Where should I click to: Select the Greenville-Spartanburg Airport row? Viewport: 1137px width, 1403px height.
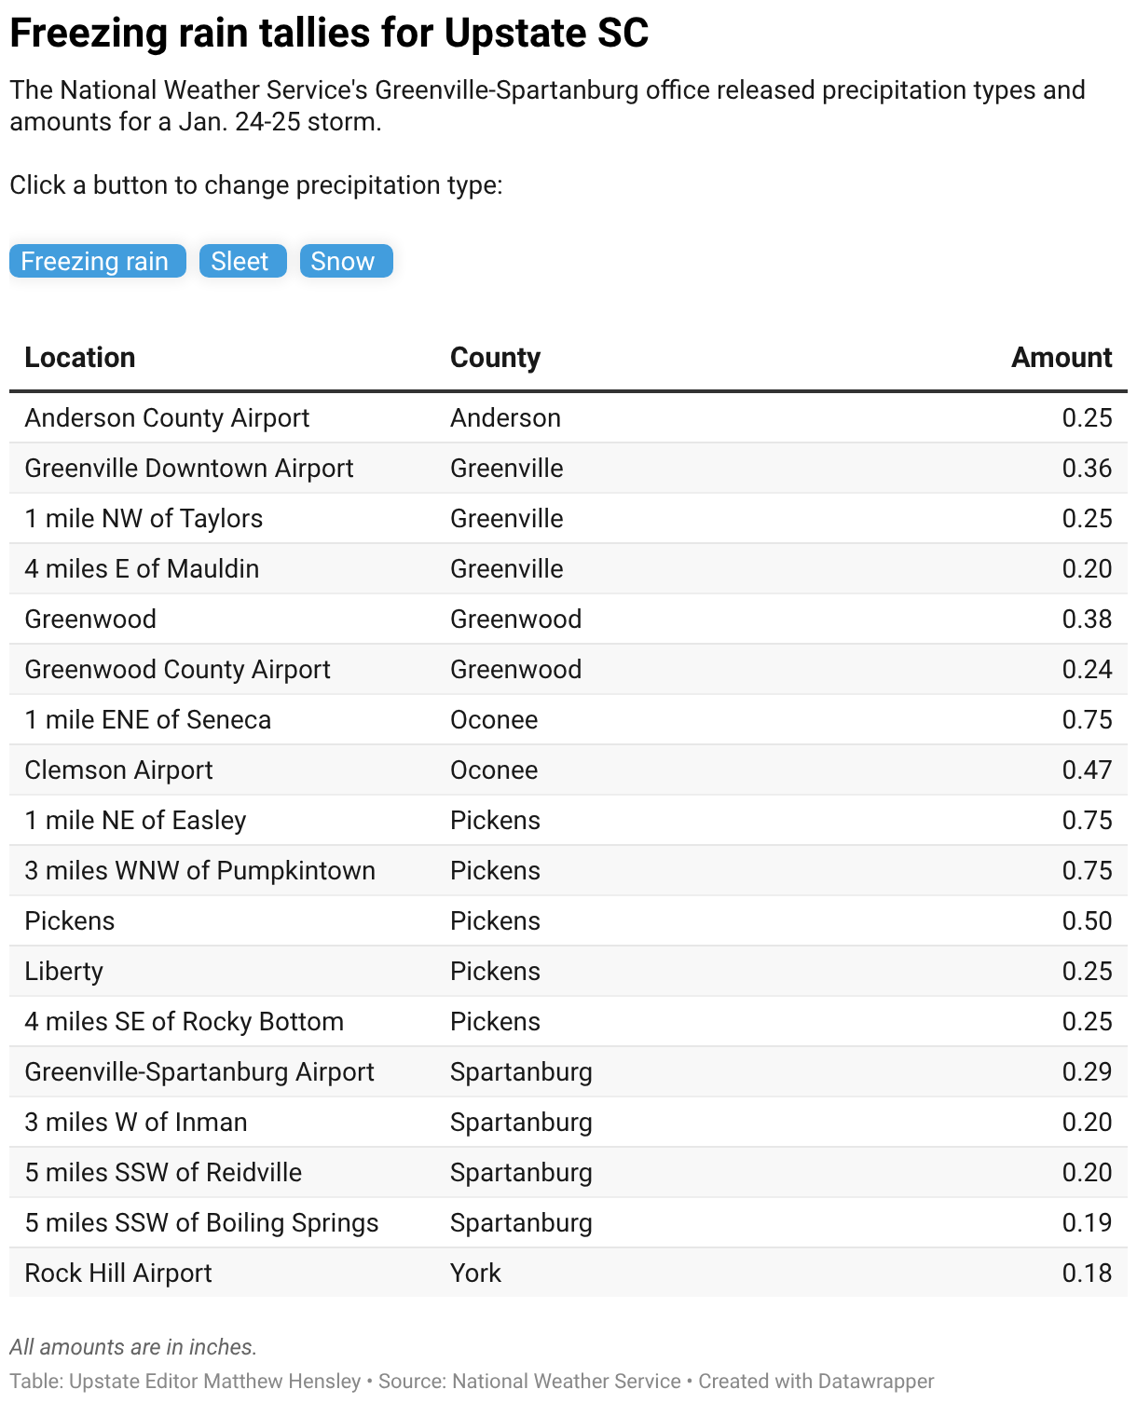click(568, 1071)
